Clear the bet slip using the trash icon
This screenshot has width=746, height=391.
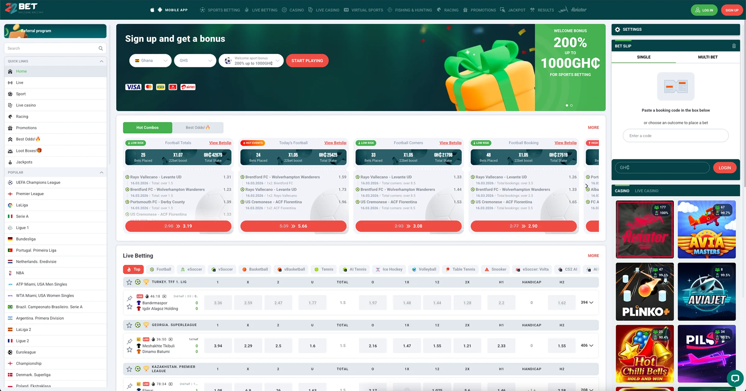click(734, 46)
